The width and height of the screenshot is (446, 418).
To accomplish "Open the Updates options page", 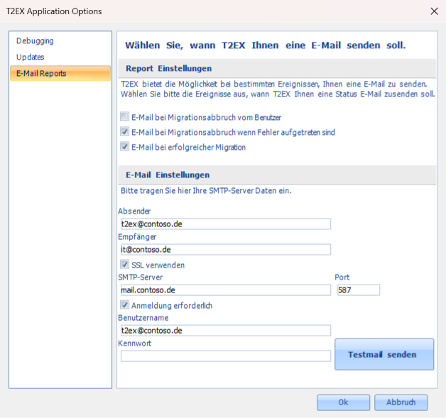I will (x=31, y=57).
